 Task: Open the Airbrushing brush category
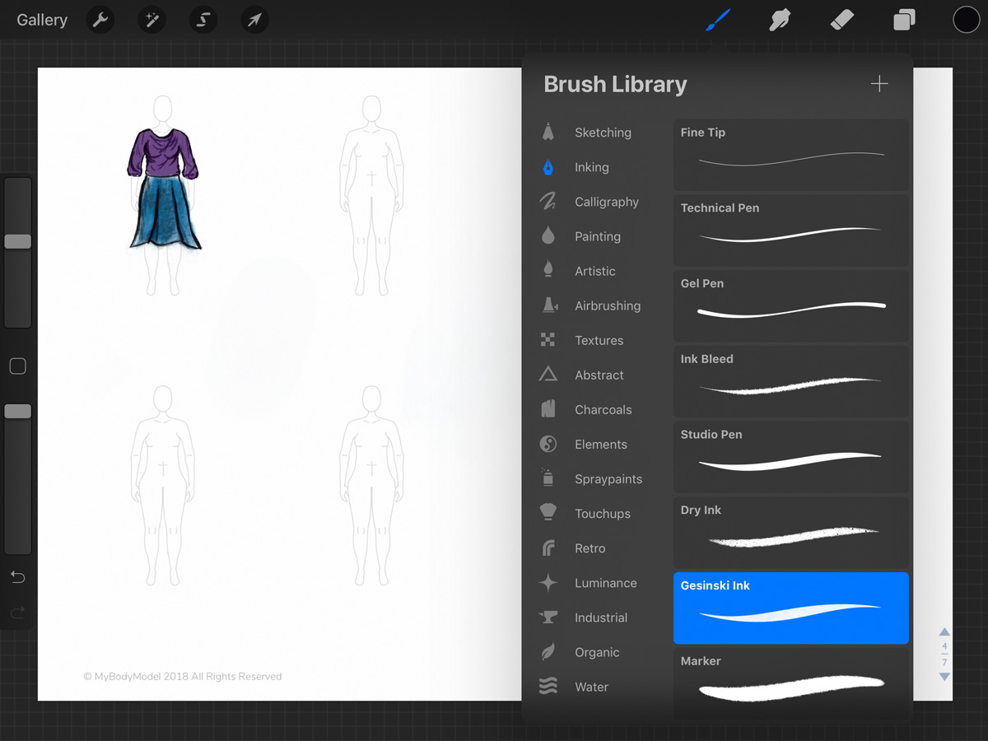pos(608,305)
